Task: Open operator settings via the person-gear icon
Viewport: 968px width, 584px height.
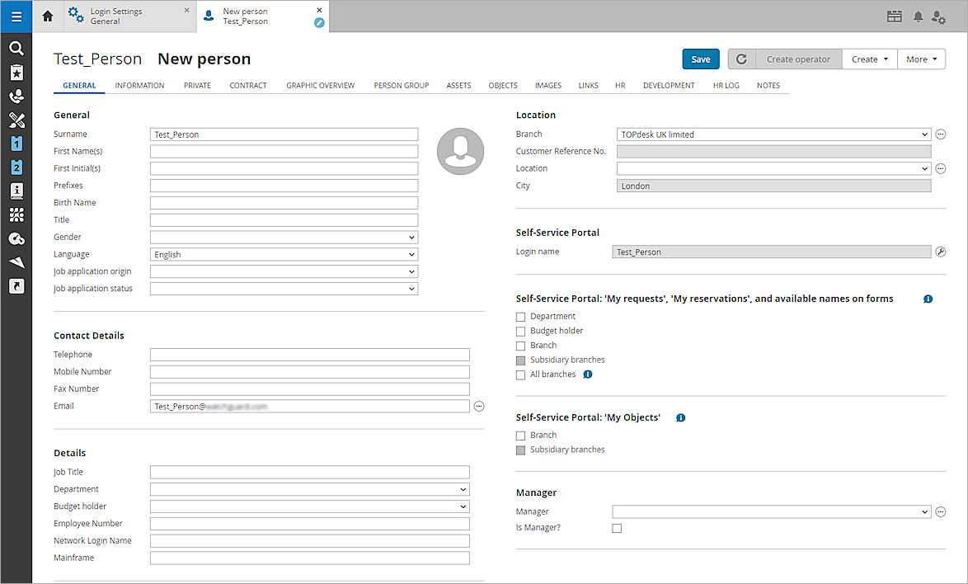Action: click(939, 16)
